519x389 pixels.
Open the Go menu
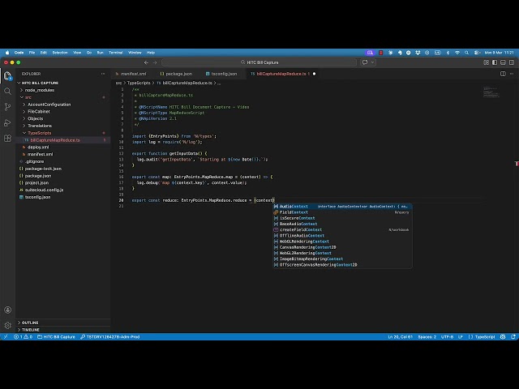point(89,53)
